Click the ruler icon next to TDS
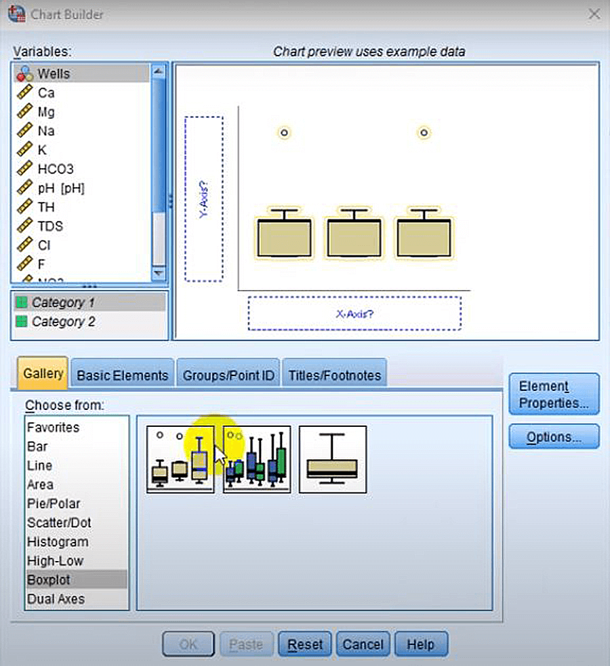 point(26,226)
